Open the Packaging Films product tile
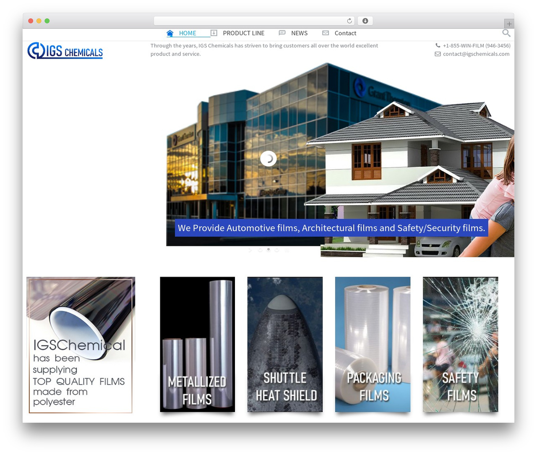537x455 pixels. click(x=373, y=344)
